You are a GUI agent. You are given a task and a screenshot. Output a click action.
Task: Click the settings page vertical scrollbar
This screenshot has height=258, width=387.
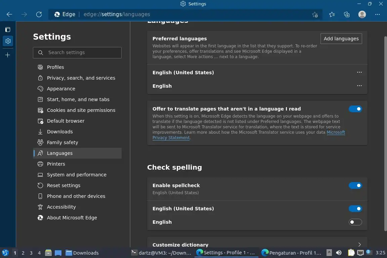[x=386, y=134]
